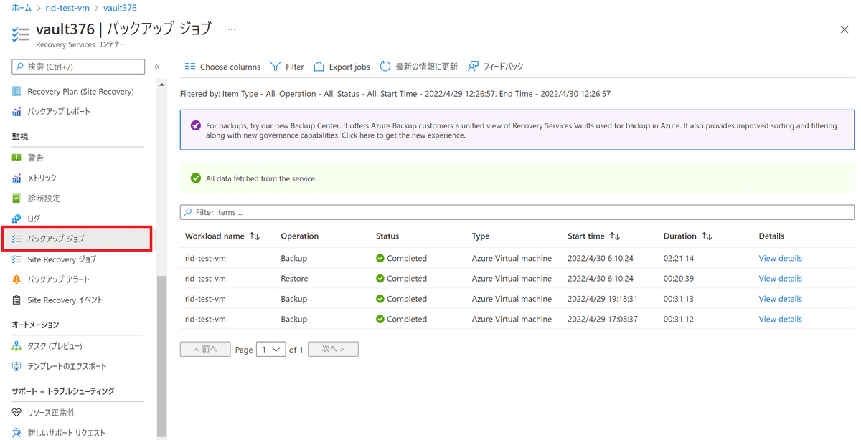Sort by Workload name column arrows
The width and height of the screenshot is (861, 440).
(x=255, y=236)
